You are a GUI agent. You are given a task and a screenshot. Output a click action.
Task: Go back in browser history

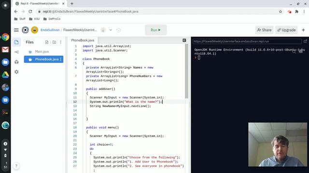tap(16, 12)
